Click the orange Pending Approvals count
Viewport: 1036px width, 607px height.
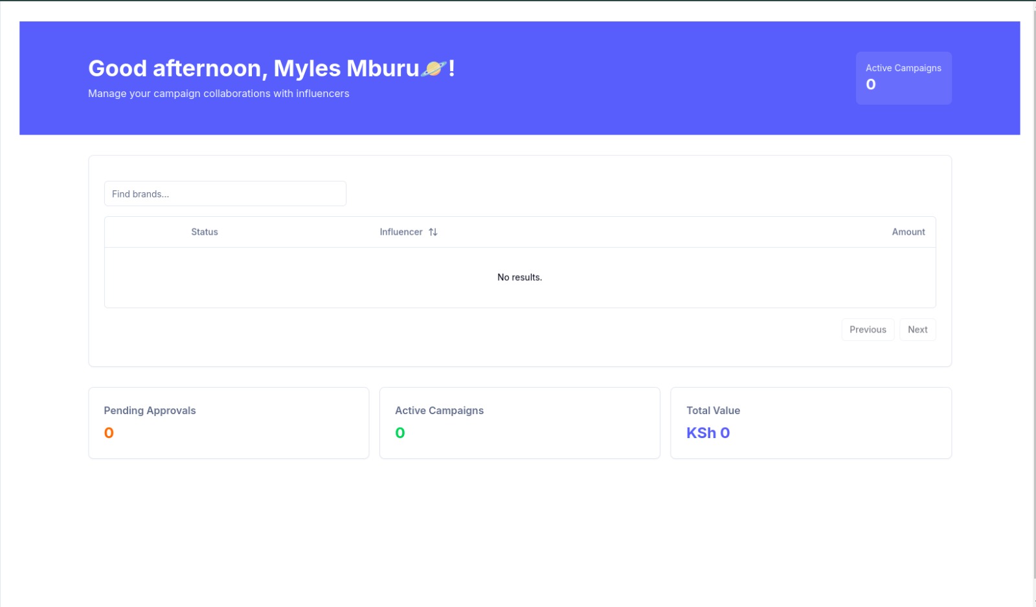tap(109, 433)
